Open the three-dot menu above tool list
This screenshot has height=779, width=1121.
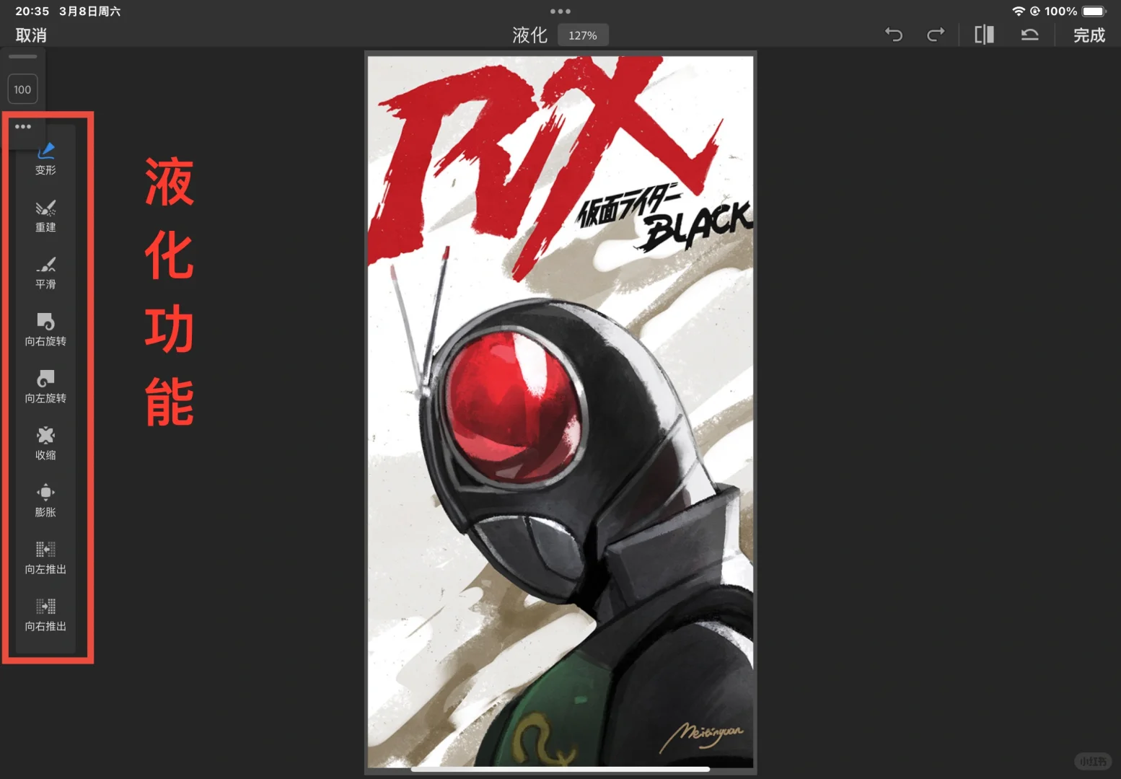click(x=23, y=126)
